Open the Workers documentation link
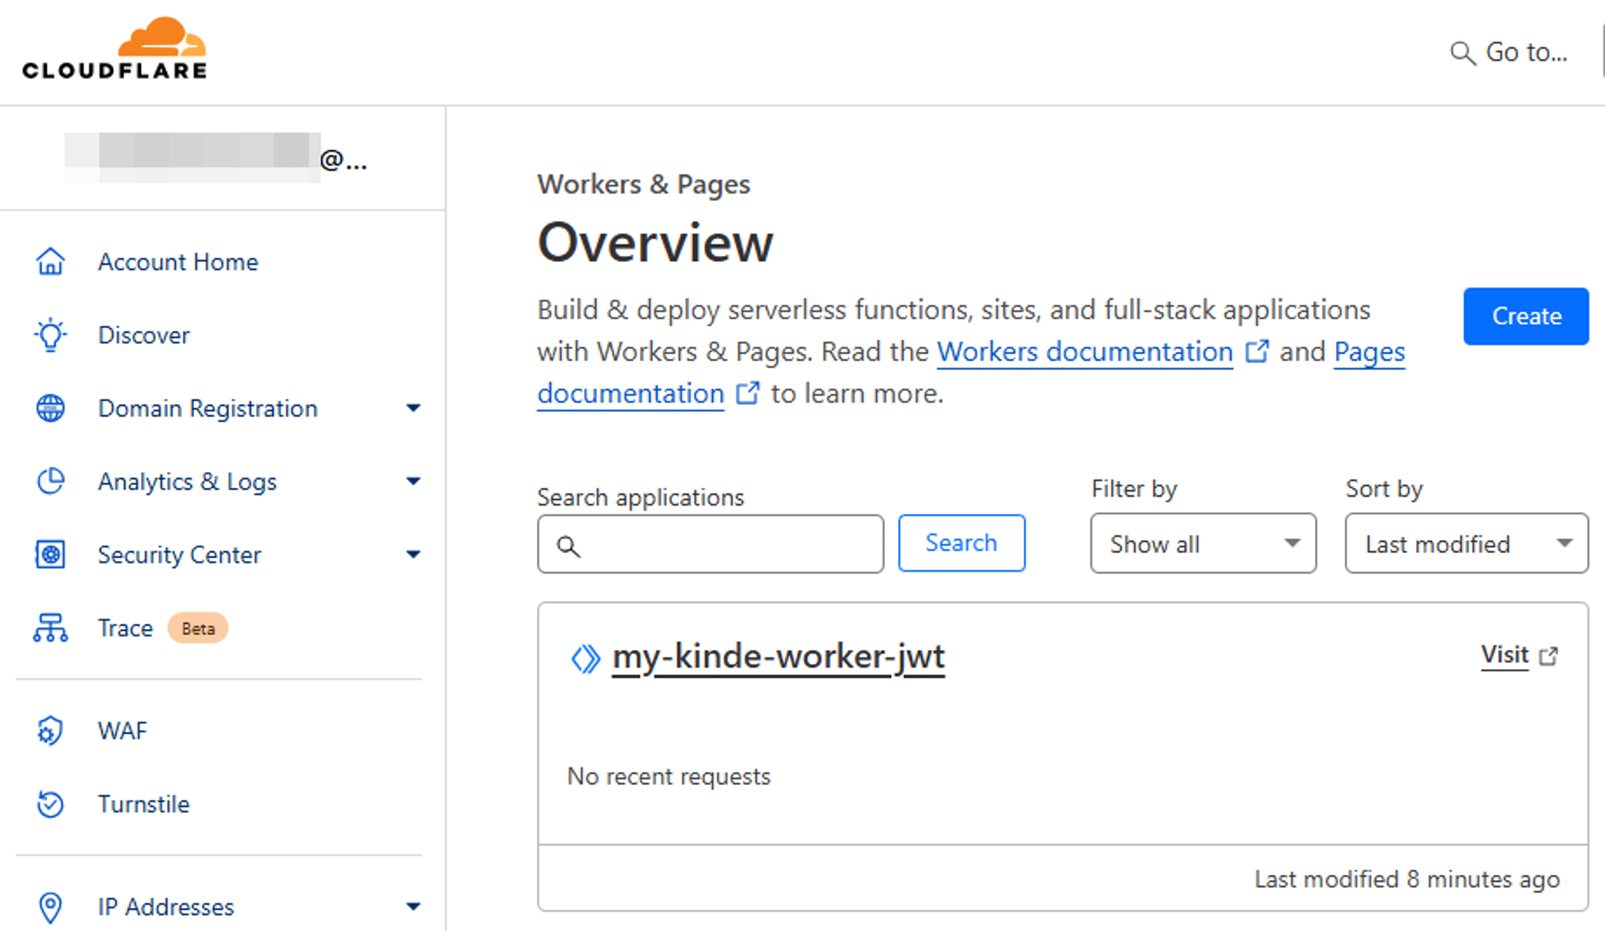The width and height of the screenshot is (1605, 931). (1083, 352)
